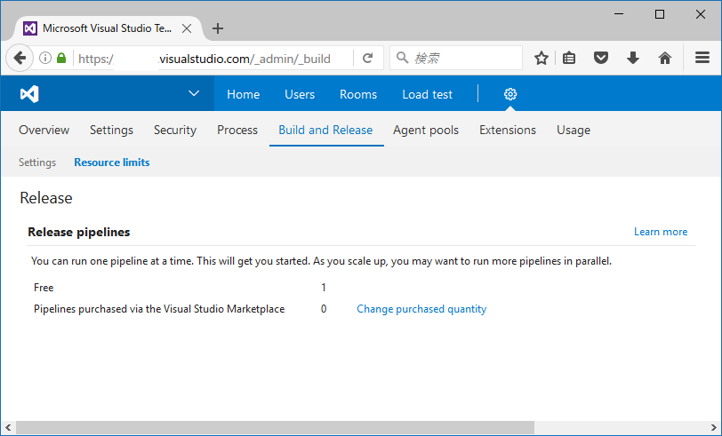Viewport: 722px width, 436px height.
Task: Reload the page with refresh icon
Action: 367,58
